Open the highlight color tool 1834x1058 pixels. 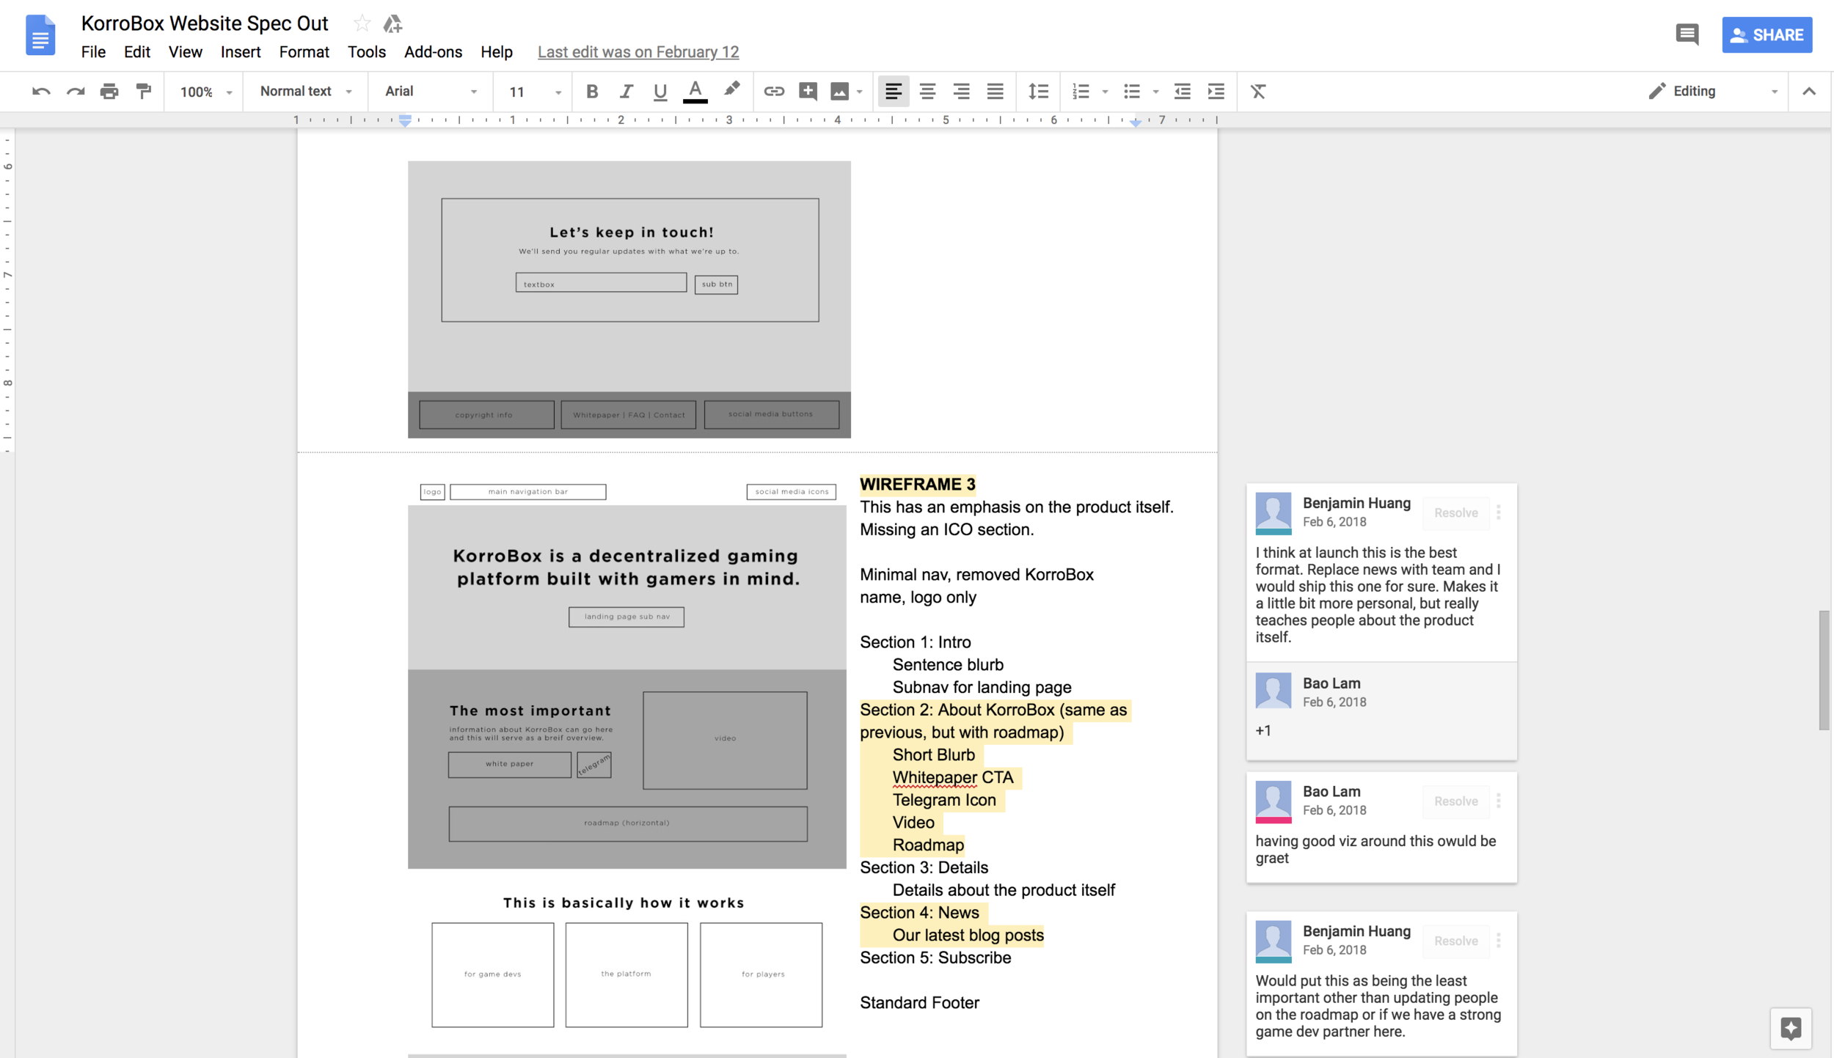[x=731, y=90]
